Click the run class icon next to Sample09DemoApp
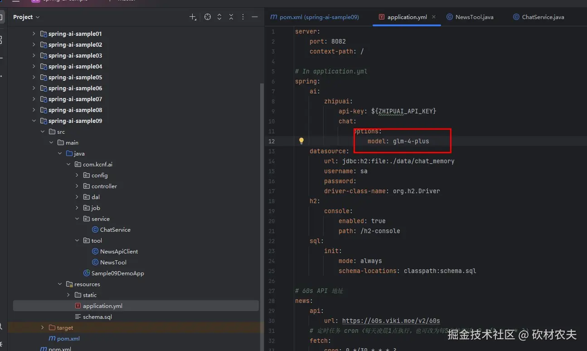This screenshot has height=351, width=587. [x=87, y=273]
